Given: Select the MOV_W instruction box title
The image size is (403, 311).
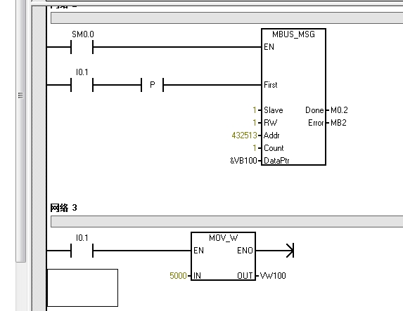Looking at the screenshot, I should click(x=224, y=238).
